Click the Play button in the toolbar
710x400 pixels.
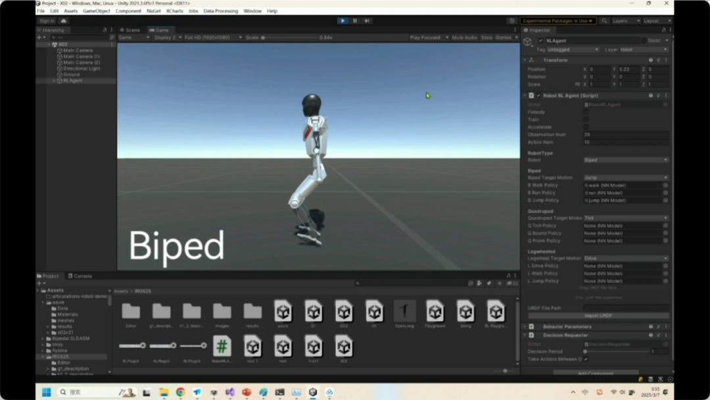pos(343,21)
